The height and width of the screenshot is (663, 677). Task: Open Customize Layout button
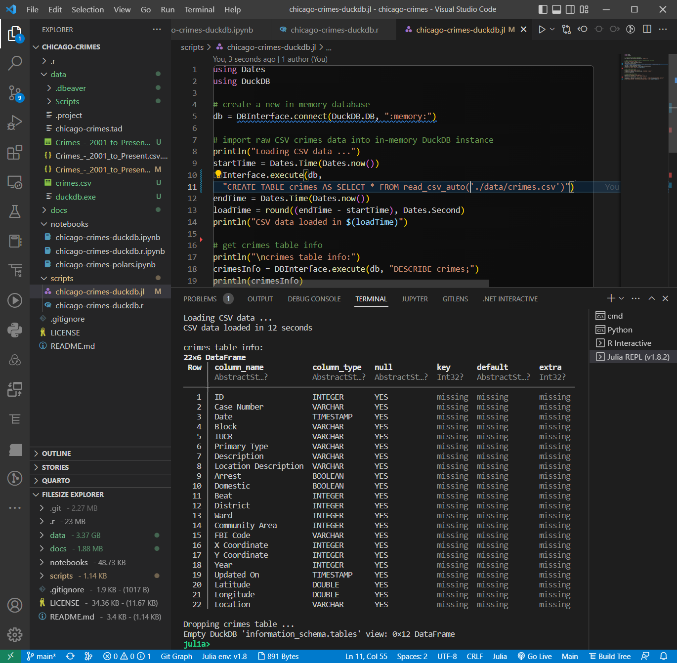click(584, 9)
